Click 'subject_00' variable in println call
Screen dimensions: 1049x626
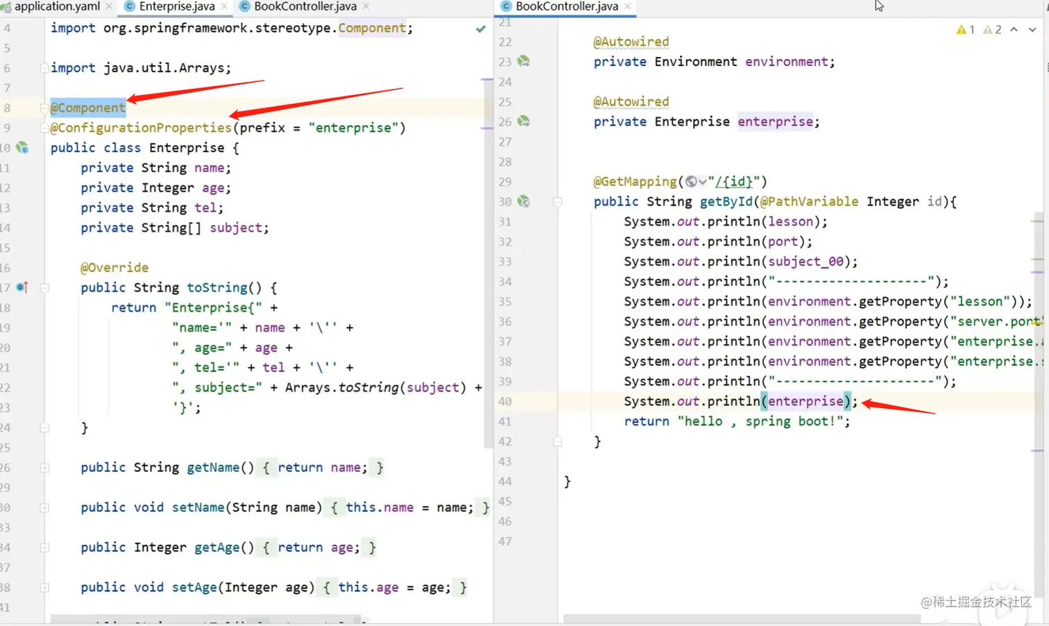point(805,262)
